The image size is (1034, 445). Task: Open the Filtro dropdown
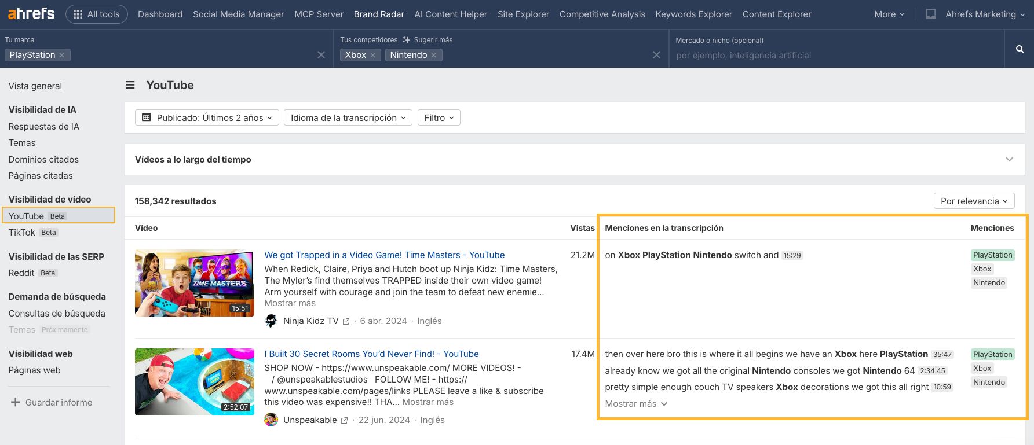coord(439,117)
